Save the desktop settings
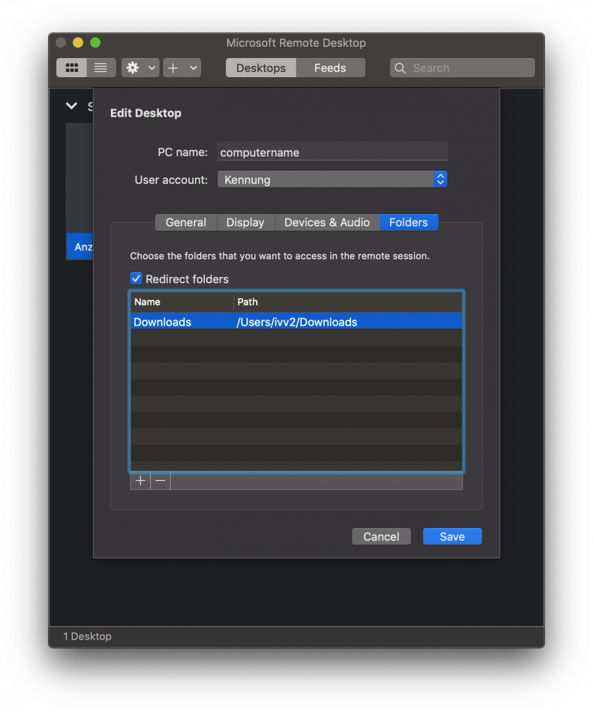 click(x=452, y=536)
